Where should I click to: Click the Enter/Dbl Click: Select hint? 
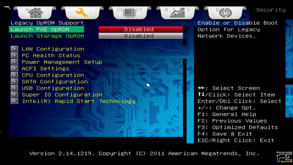240,101
